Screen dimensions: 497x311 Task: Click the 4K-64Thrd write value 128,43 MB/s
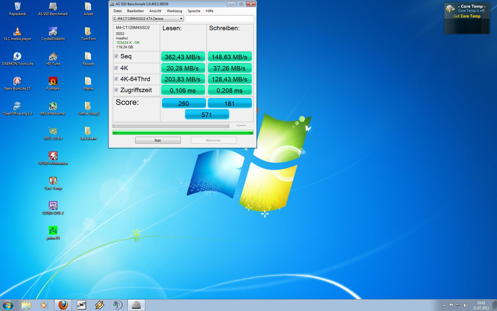pyautogui.click(x=230, y=79)
